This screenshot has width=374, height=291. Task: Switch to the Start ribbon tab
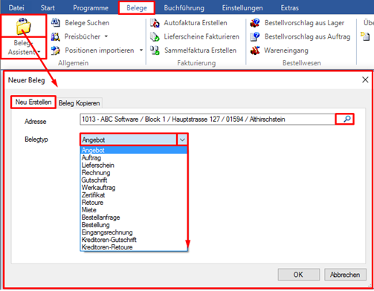click(x=48, y=7)
